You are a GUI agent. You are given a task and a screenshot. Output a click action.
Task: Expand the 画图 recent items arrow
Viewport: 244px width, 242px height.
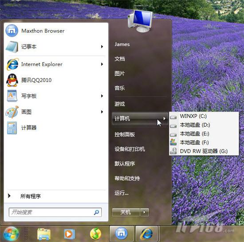(102, 112)
